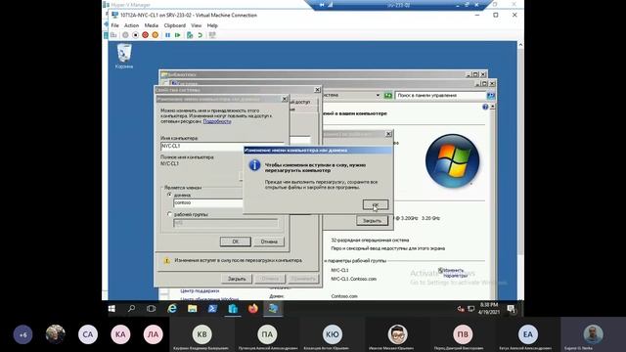Open the control panel address dropdown arrow

(378, 96)
